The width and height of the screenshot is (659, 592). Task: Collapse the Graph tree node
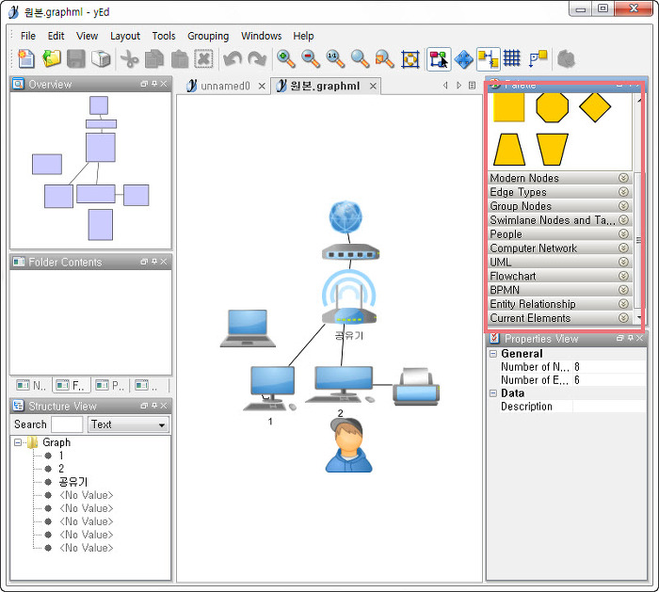[x=18, y=442]
